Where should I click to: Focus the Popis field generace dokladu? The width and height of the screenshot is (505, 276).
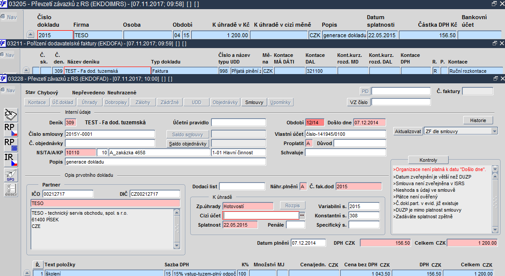pos(166,162)
